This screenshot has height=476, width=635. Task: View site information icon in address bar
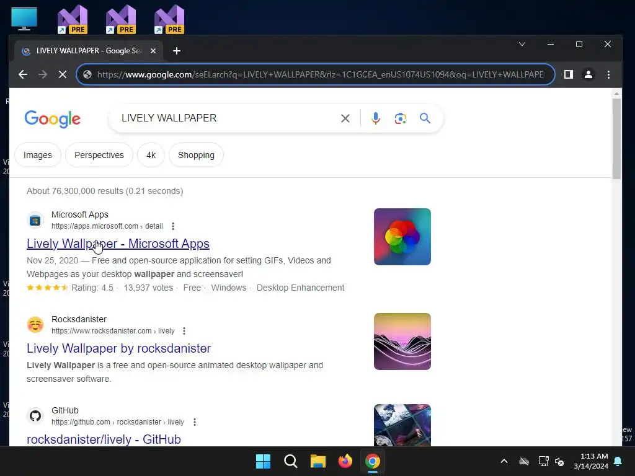87,74
